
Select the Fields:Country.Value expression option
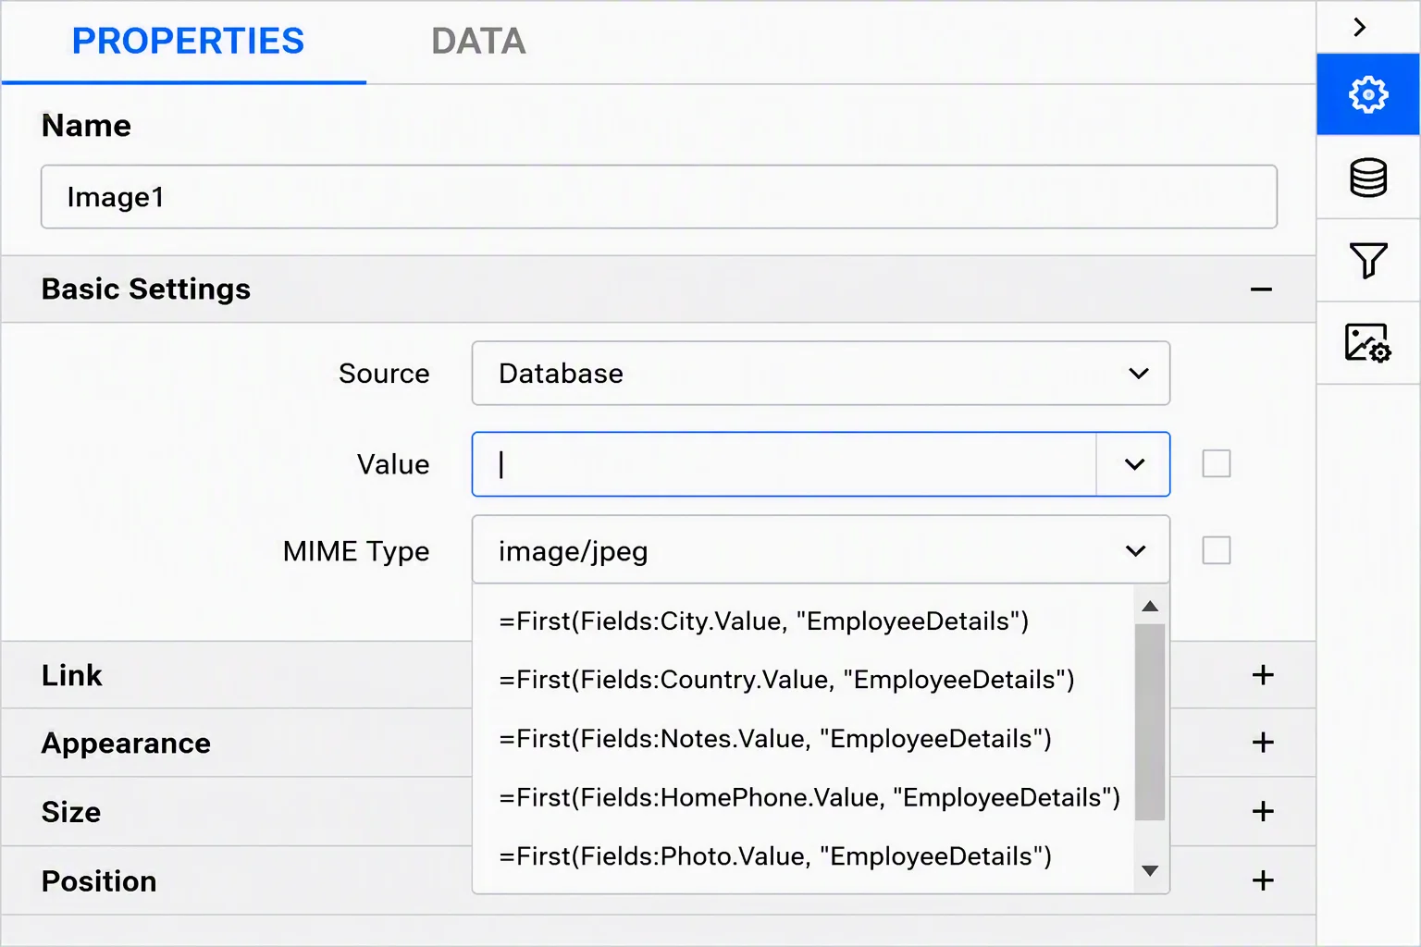pyautogui.click(x=803, y=681)
